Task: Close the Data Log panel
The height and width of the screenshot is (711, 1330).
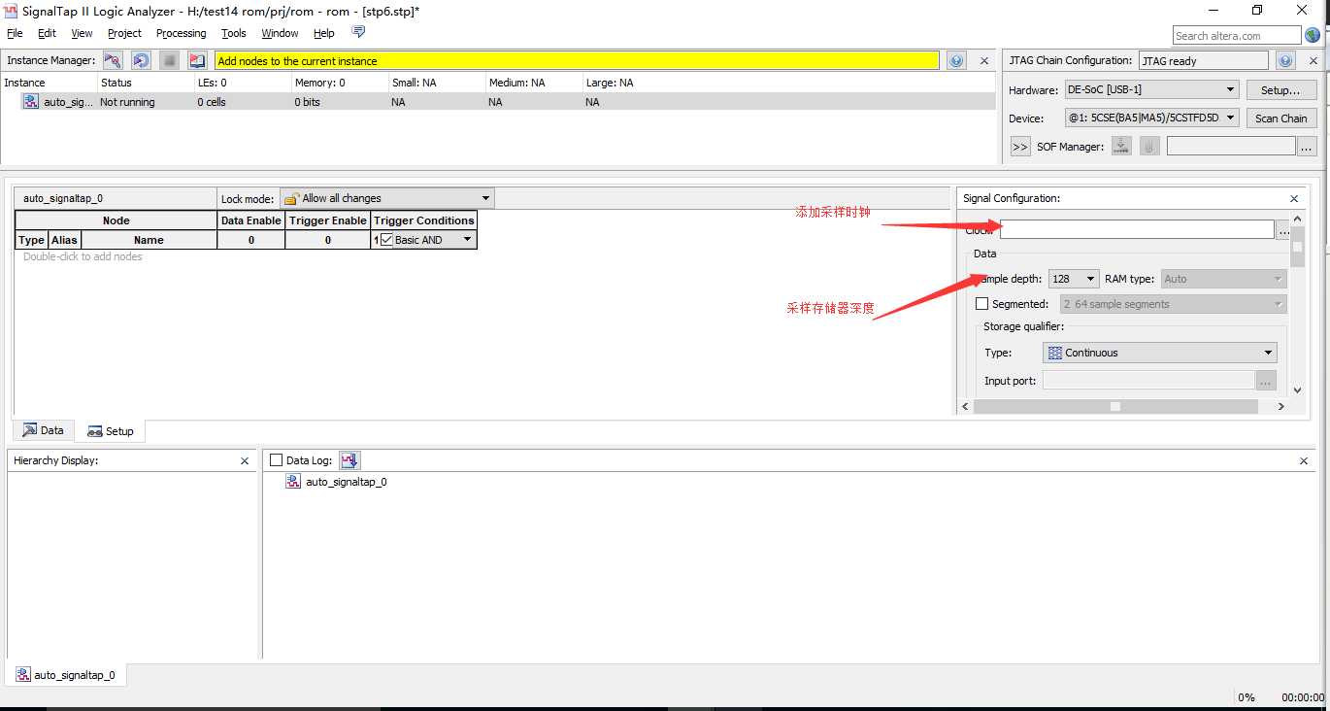Action: pyautogui.click(x=1304, y=460)
